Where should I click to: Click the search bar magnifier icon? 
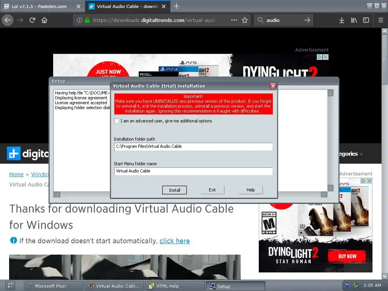[260, 20]
